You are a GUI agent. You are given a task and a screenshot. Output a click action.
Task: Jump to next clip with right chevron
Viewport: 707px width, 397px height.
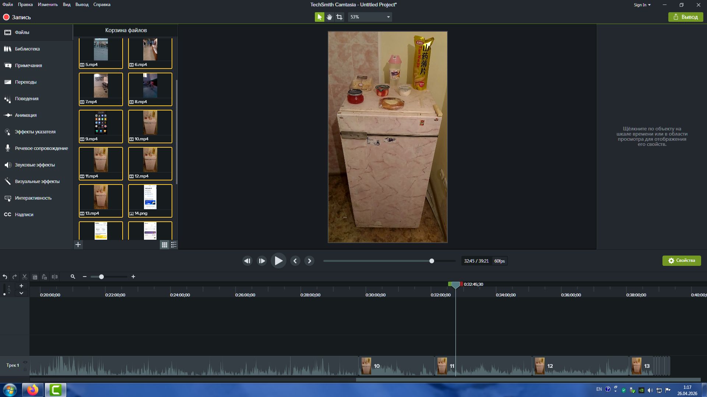pos(309,261)
